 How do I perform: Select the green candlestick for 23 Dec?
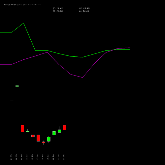59,131
